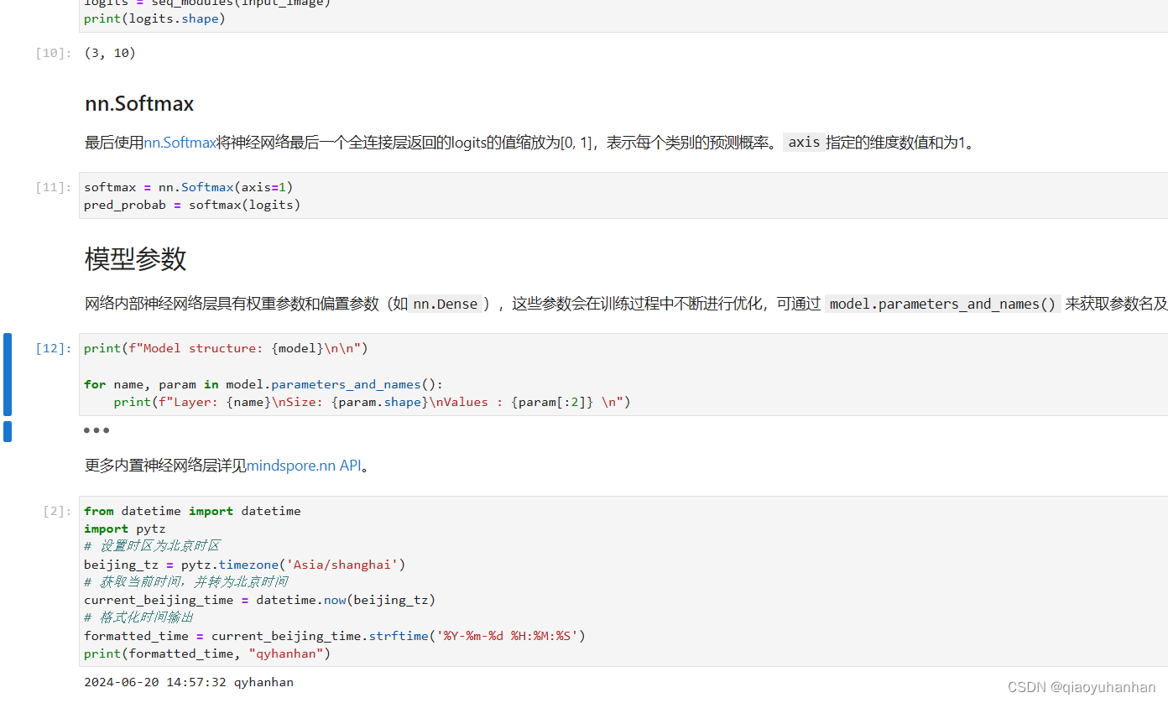Click the [2]: cell prompt label
Viewport: 1168px width, 703px height.
click(x=58, y=511)
